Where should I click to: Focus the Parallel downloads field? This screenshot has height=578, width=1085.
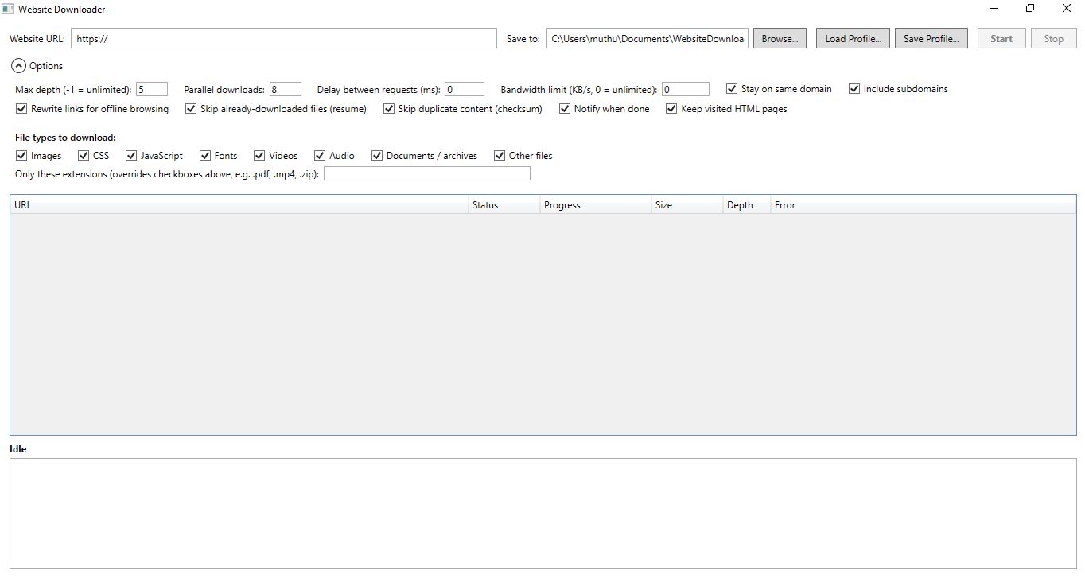pyautogui.click(x=286, y=90)
